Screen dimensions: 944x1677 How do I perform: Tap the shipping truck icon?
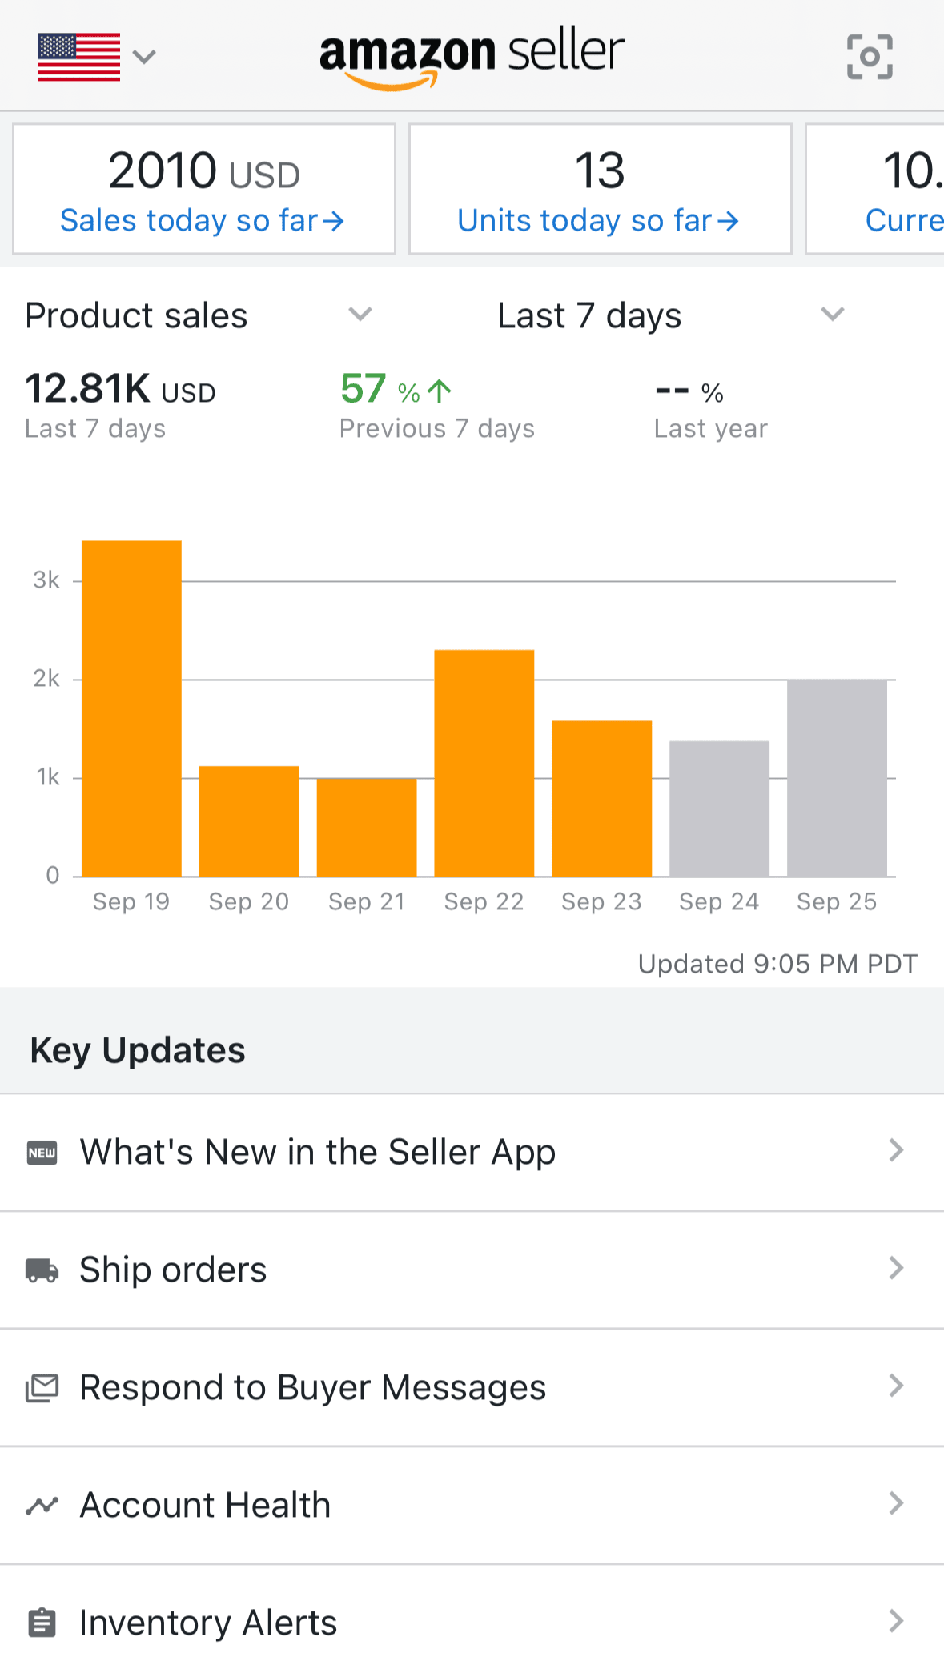pos(42,1270)
